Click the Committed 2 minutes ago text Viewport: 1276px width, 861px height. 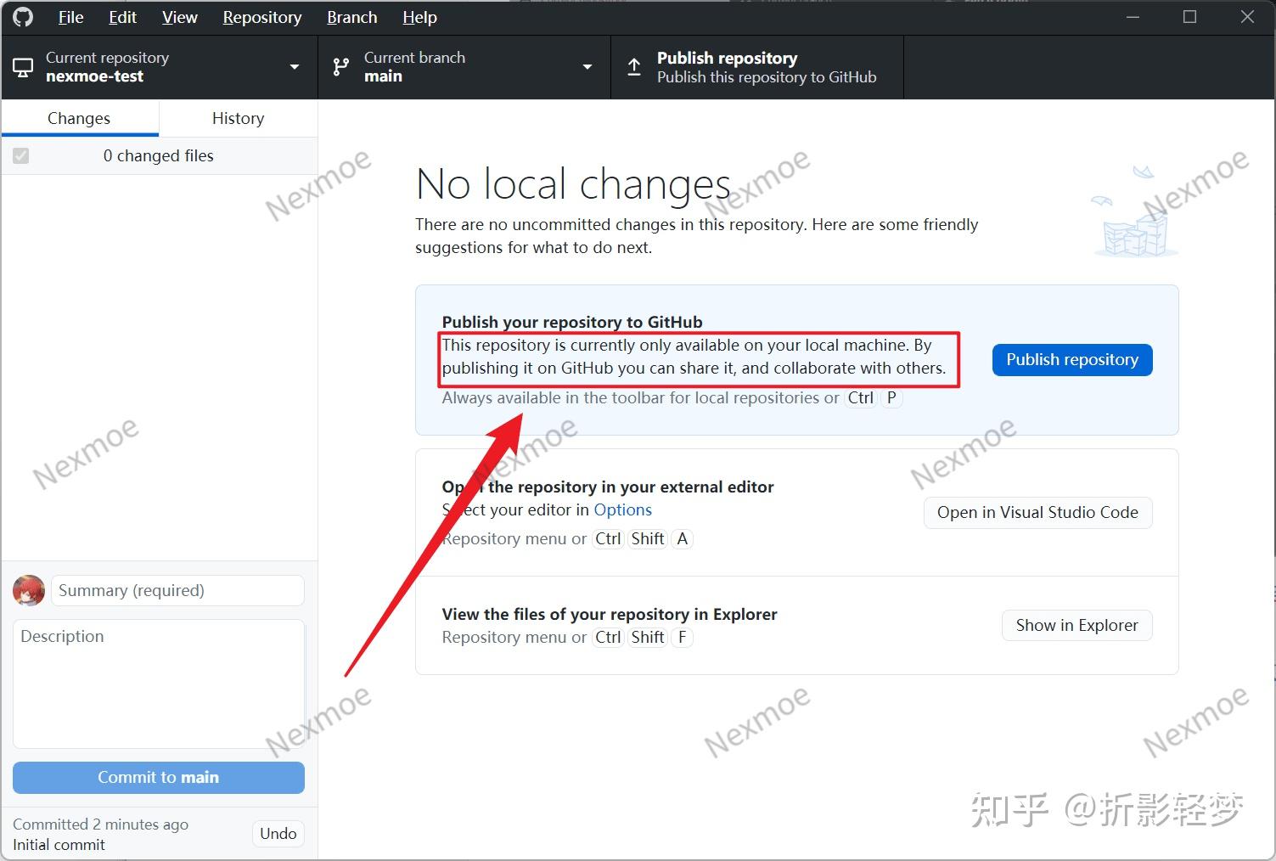click(100, 824)
